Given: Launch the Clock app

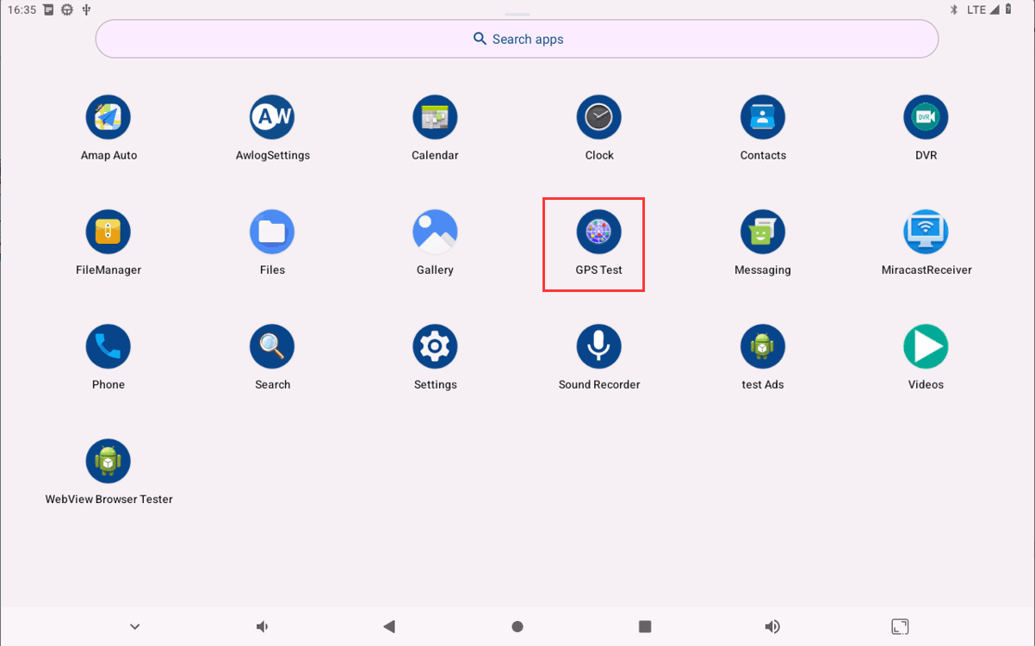Looking at the screenshot, I should [x=598, y=116].
